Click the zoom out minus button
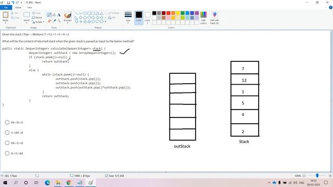Viewport: 333px width, 187px height. (304, 176)
